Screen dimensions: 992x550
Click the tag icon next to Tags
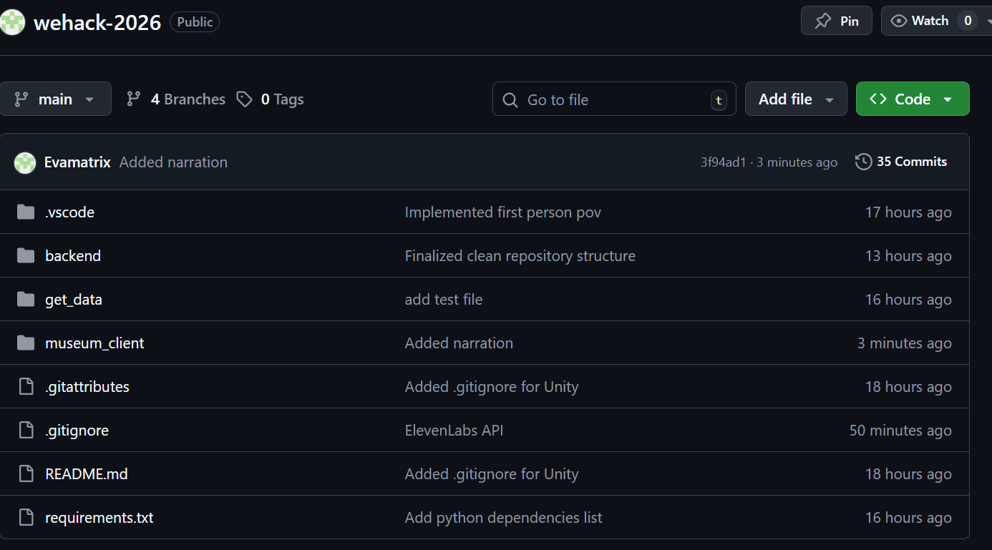point(245,99)
